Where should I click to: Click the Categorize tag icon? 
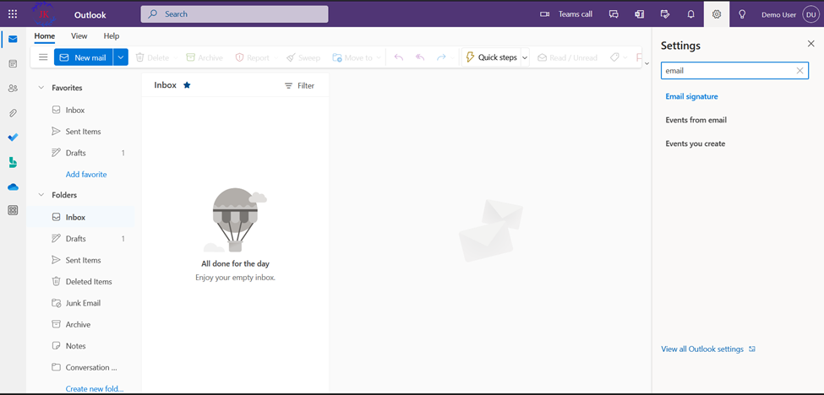pyautogui.click(x=614, y=57)
